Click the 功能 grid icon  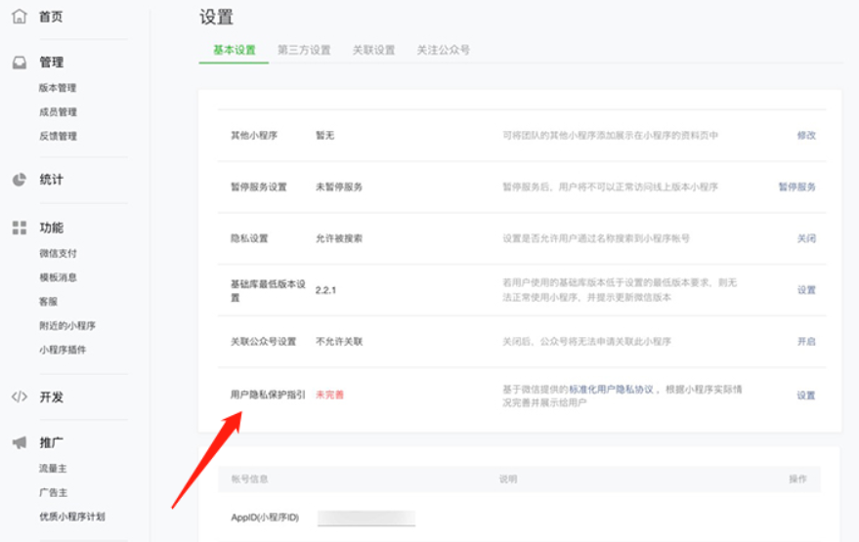click(19, 228)
